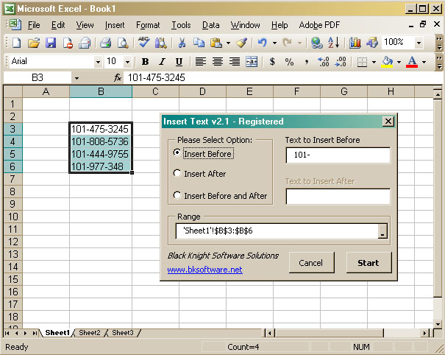This screenshot has width=445, height=355.
Task: Select the Insert After radio button
Action: [177, 174]
